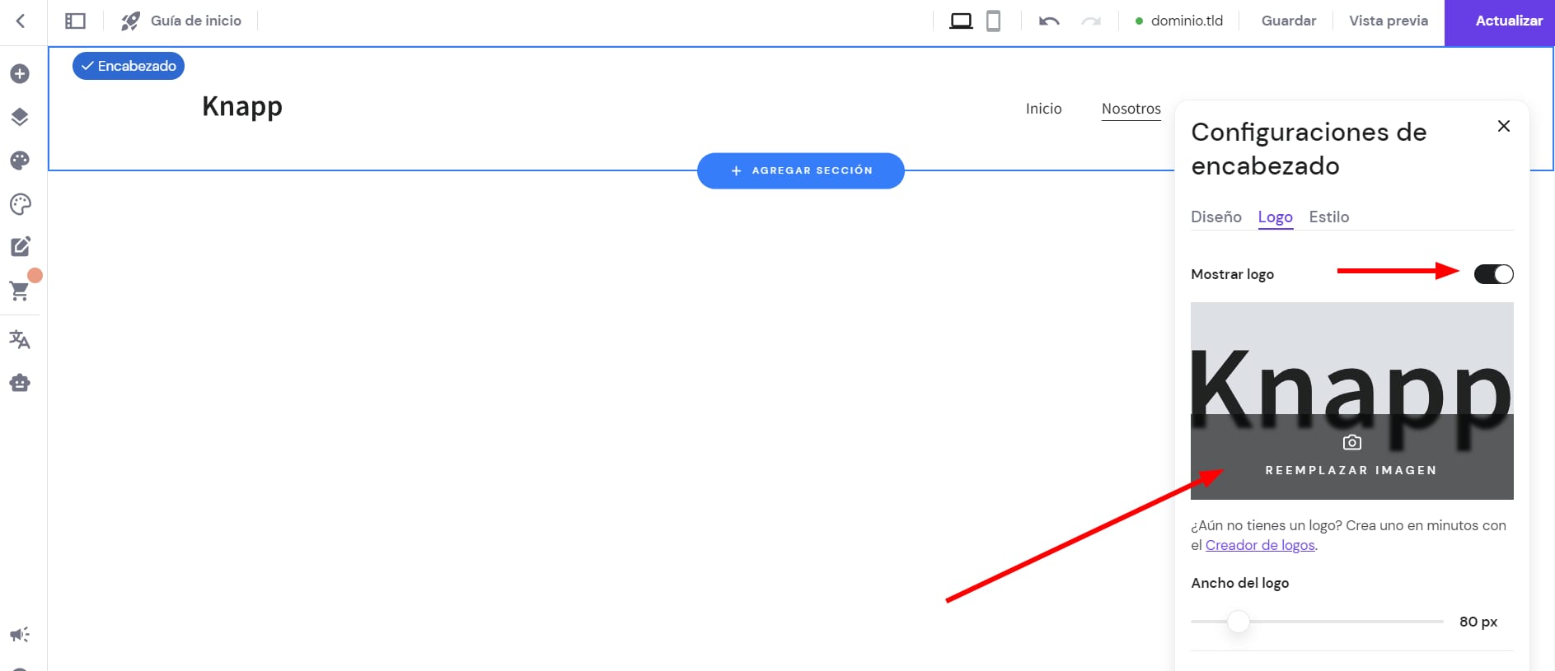1555x671 pixels.
Task: Open the website styles palette icon
Action: click(x=20, y=161)
